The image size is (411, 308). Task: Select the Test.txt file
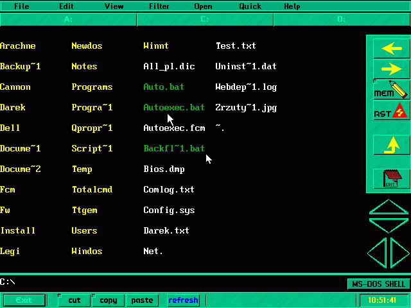coord(236,46)
